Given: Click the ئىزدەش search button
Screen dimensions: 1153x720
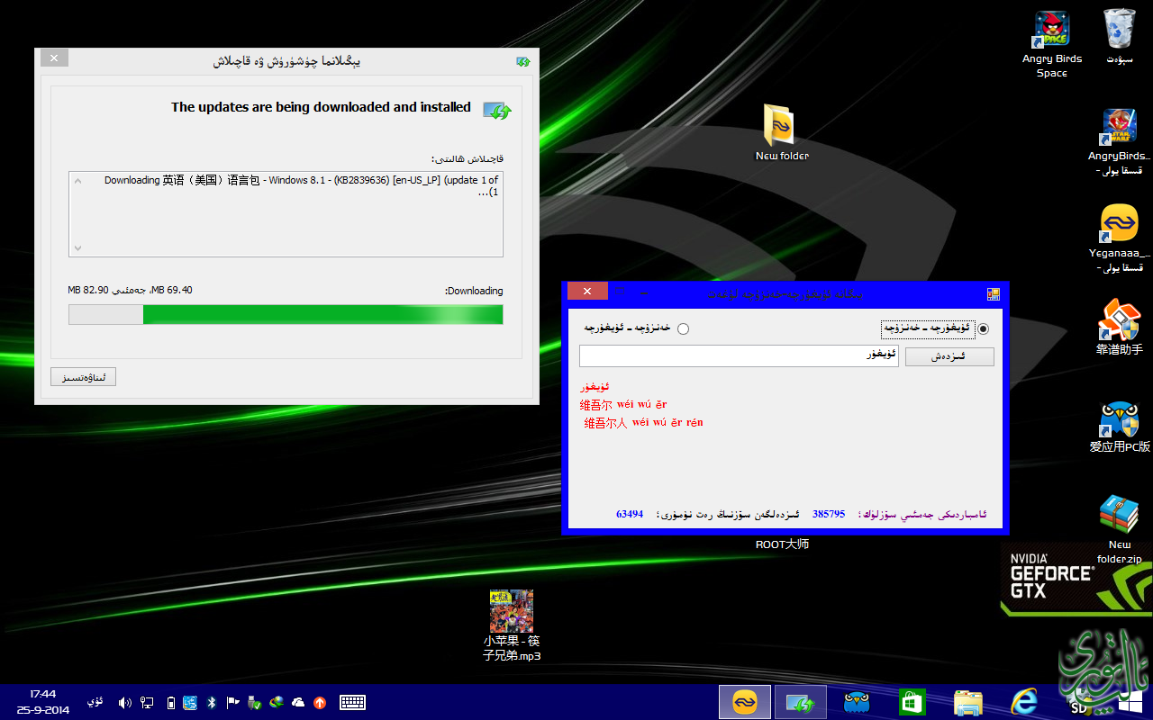Looking at the screenshot, I should pos(949,356).
